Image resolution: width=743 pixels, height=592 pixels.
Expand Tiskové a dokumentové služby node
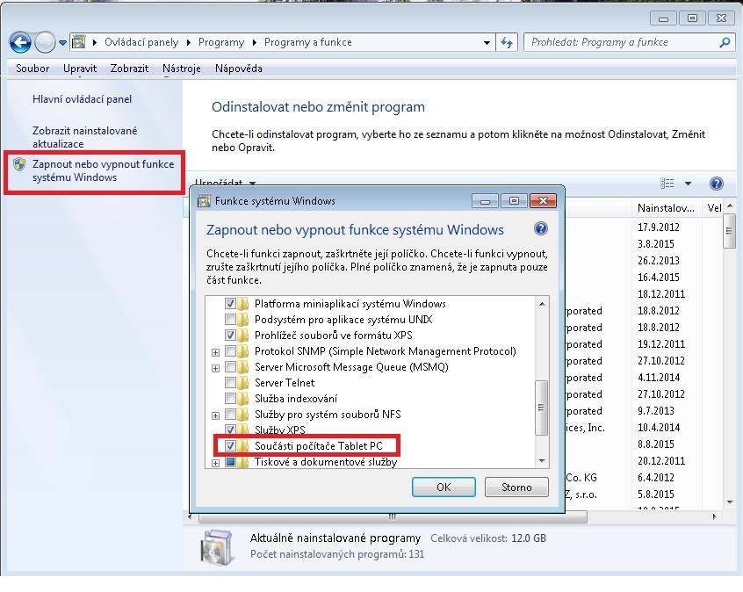coord(215,463)
